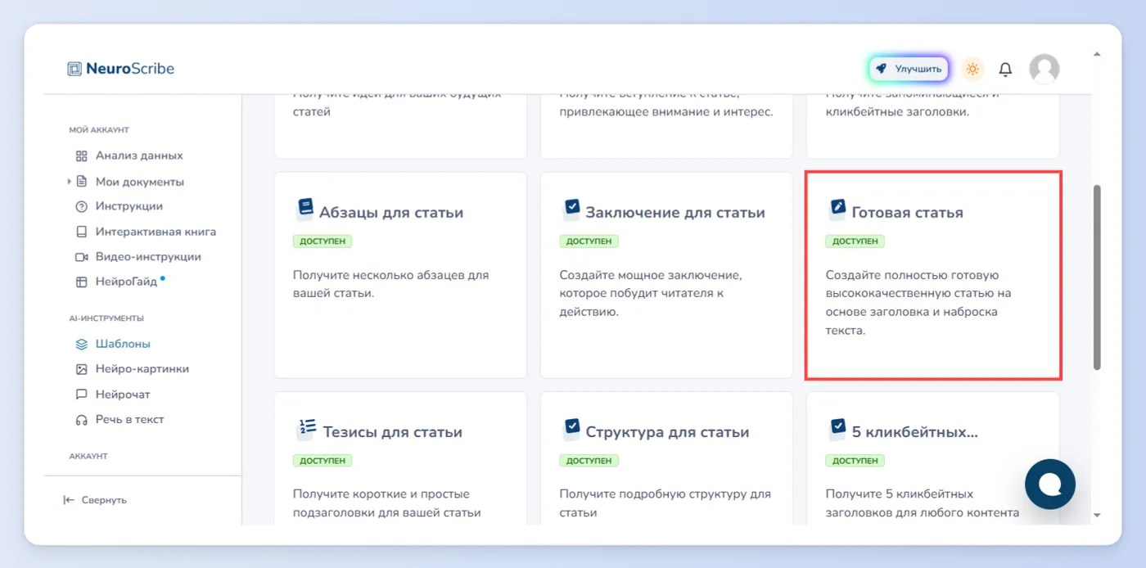Expand the Мои документы tree arrow
Screen dimensions: 1146x568
coord(70,182)
